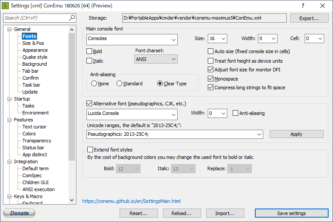Enable Treat font height as device units
This screenshot has width=333, height=222.
point(210,61)
